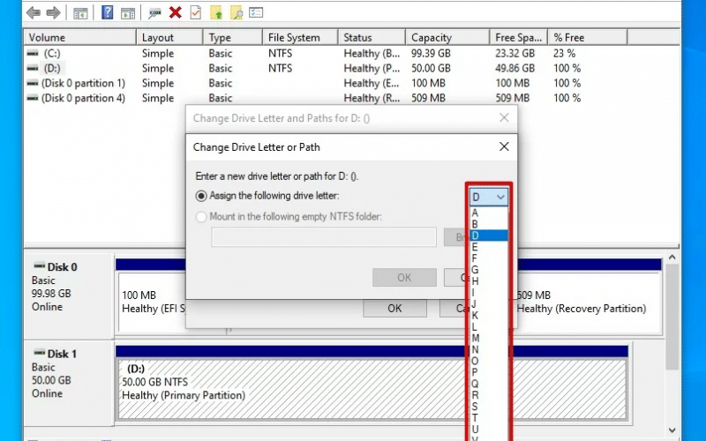Click the Forward arrow toolbar icon
The height and width of the screenshot is (441, 706).
coord(53,12)
